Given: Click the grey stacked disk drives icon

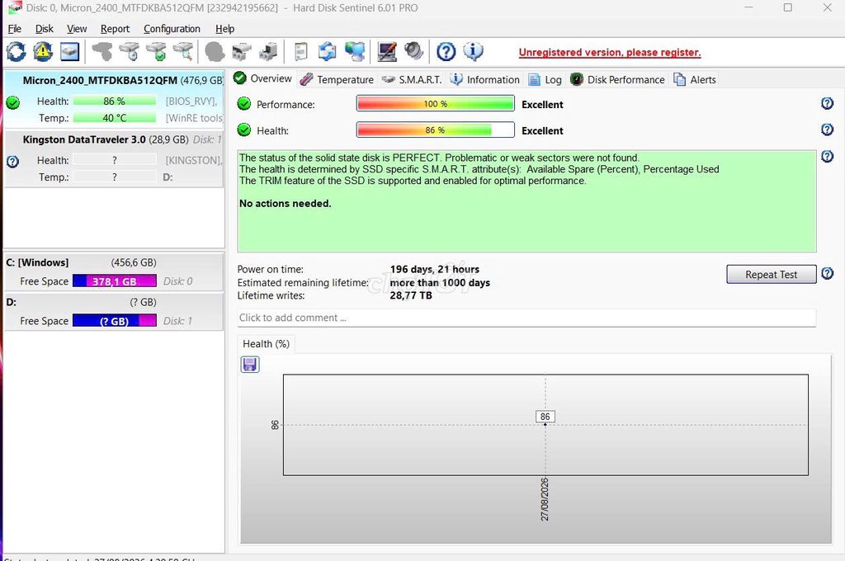Looking at the screenshot, I should pos(242,52).
